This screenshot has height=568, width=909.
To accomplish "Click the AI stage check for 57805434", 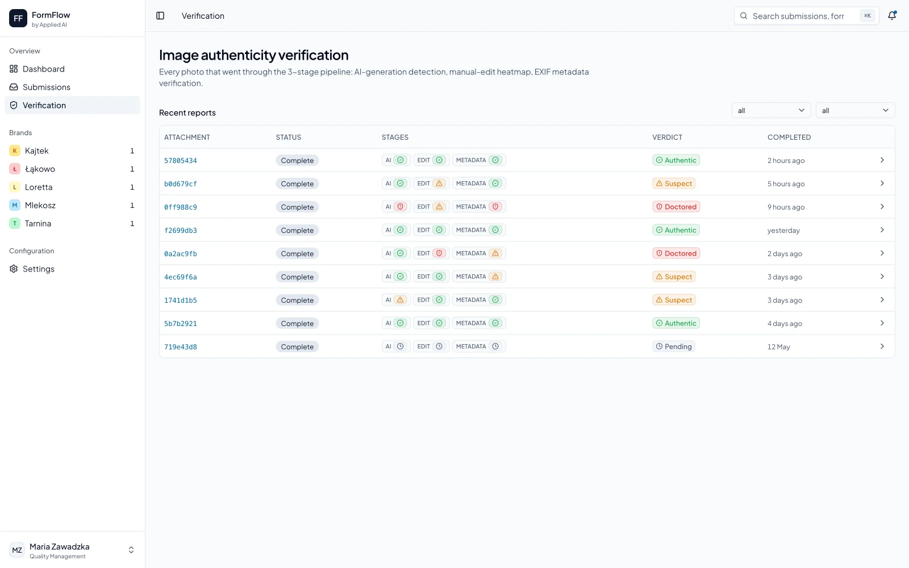I will click(x=400, y=160).
